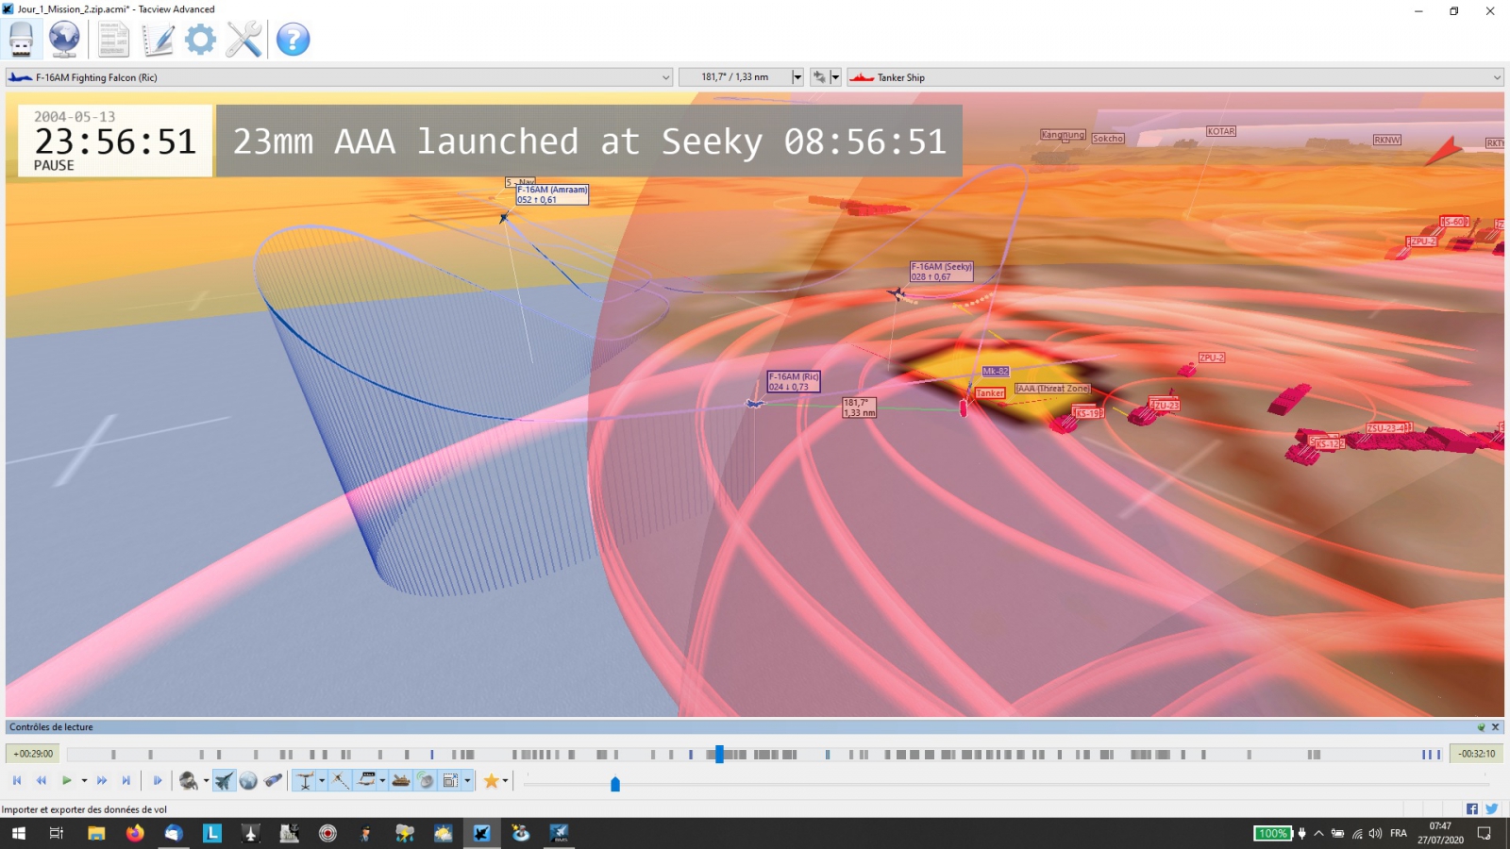The image size is (1510, 849).
Task: Start playback with the green play button
Action: coord(67,780)
